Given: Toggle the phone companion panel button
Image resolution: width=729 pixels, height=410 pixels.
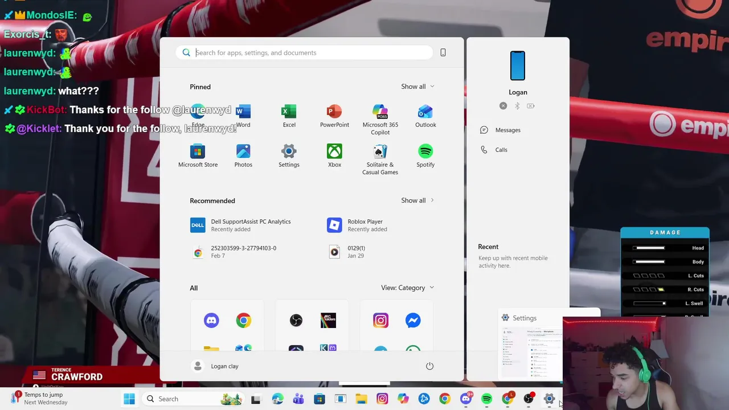Looking at the screenshot, I should [x=443, y=52].
